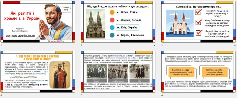Click the transition star icon under slide 2
The width and height of the screenshot is (237, 98).
pos(154,45)
